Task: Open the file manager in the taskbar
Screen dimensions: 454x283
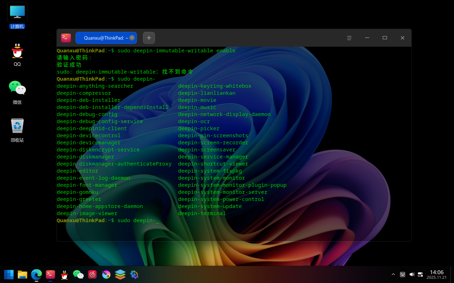Action: (23, 275)
